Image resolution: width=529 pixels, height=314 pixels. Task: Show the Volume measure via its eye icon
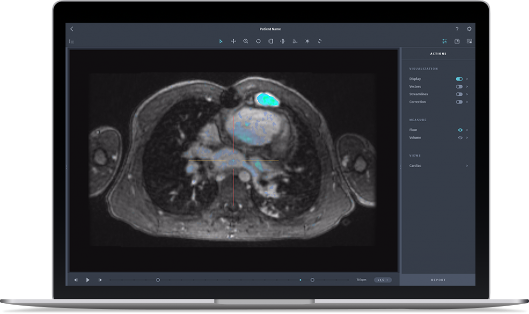pyautogui.click(x=460, y=138)
